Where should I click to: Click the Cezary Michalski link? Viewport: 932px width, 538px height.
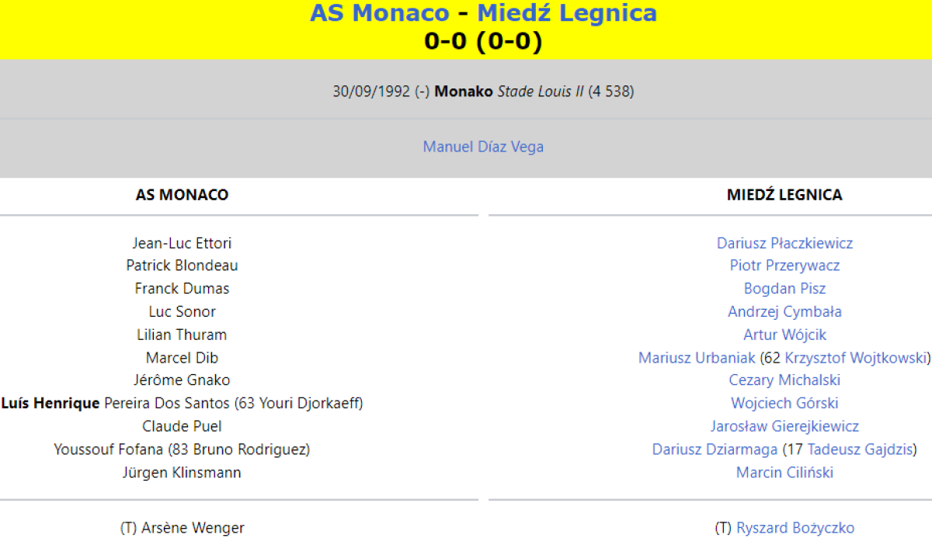point(784,380)
